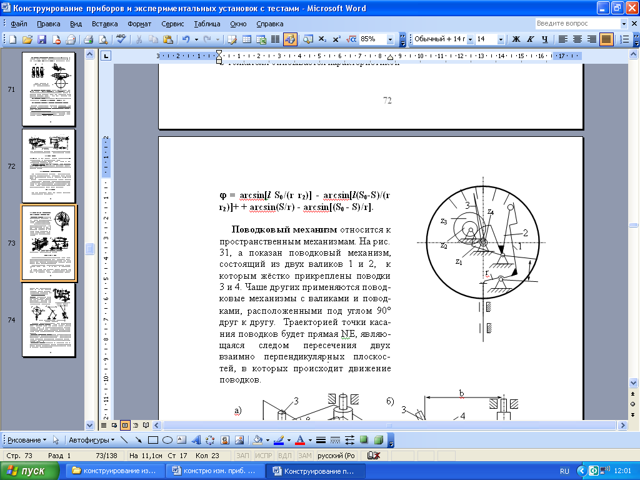Insert an Excel worksheet
This screenshot has height=480, width=640.
point(261,39)
